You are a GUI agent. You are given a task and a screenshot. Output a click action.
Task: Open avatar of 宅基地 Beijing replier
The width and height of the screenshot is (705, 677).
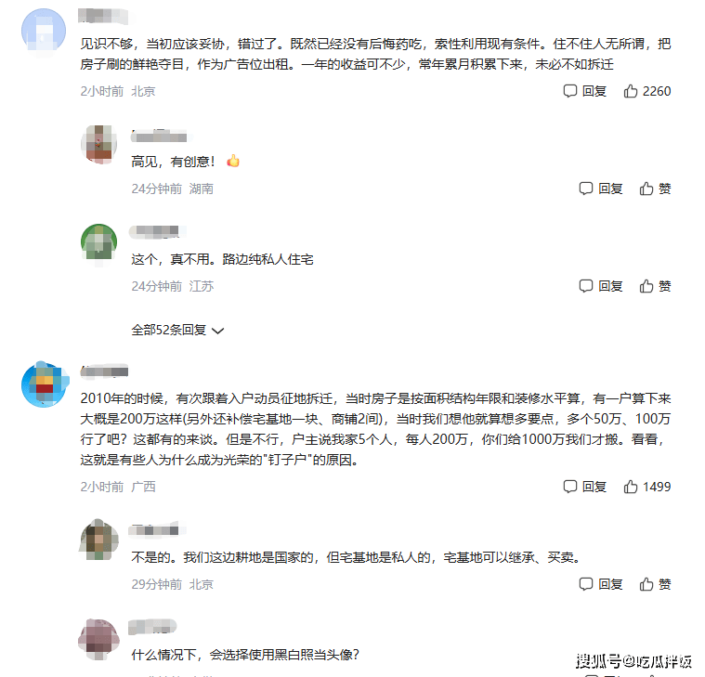click(98, 540)
